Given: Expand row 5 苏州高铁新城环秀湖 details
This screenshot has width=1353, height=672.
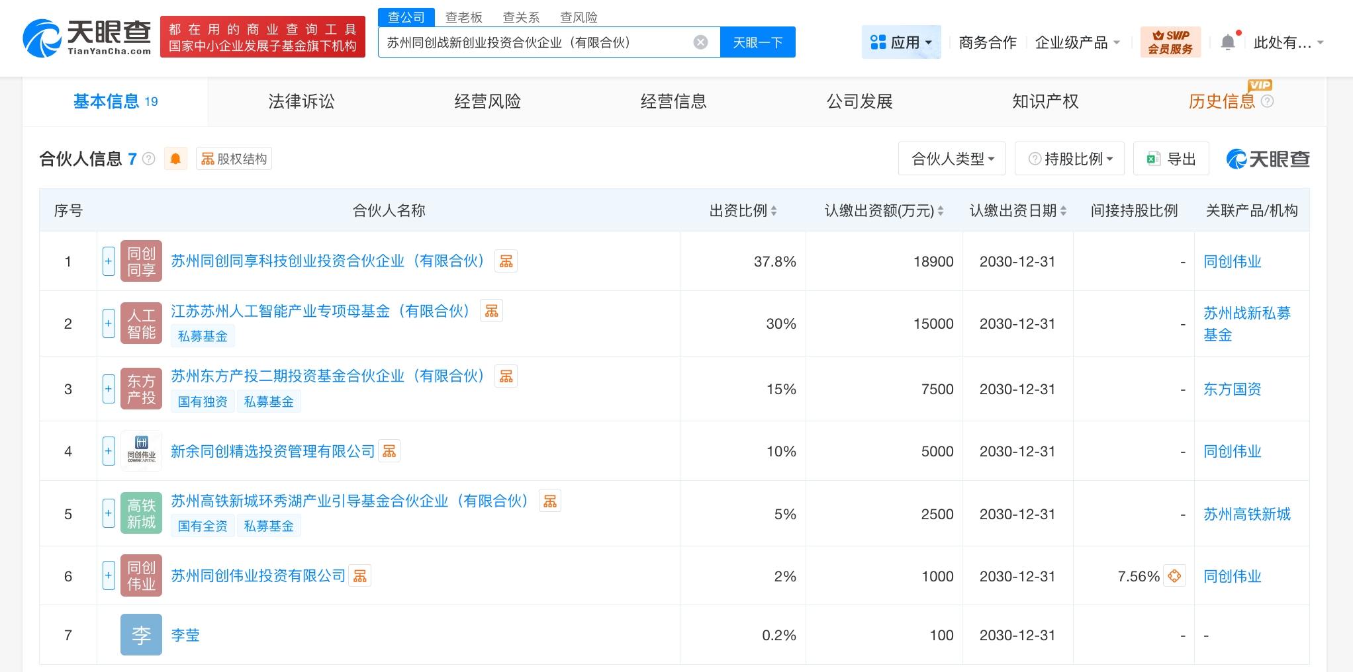Looking at the screenshot, I should pyautogui.click(x=109, y=514).
